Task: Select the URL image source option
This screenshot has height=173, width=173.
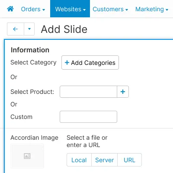Action: point(129,160)
